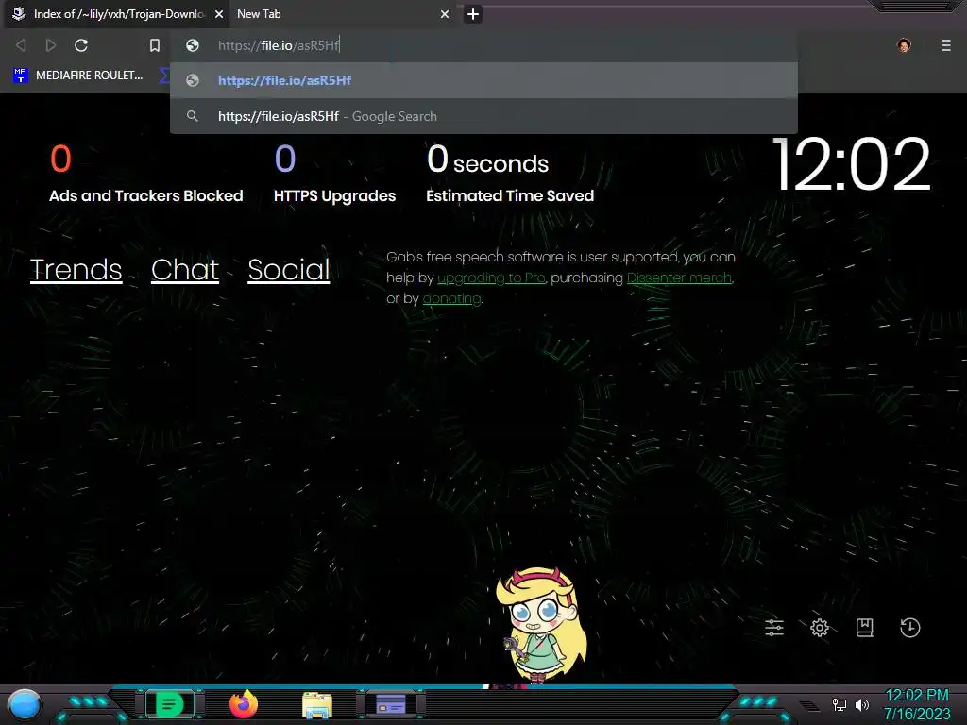
Task: Close the New Tab tab
Action: (x=445, y=14)
